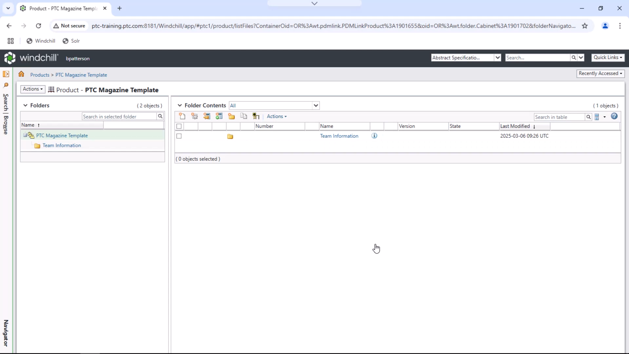629x354 pixels.
Task: Open the Actions menu in Folder Contents
Action: [276, 116]
